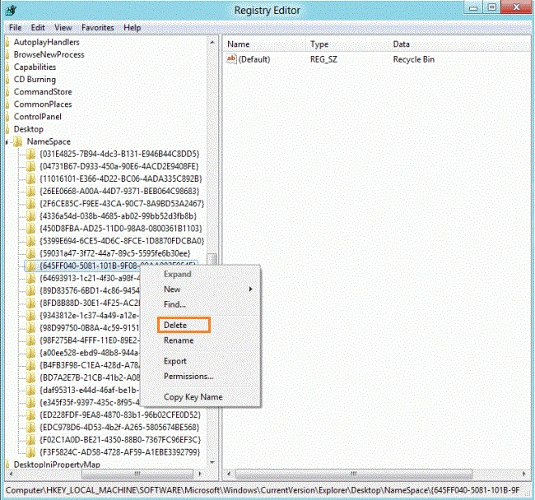Open the New submenu arrow
Viewport: 535px width, 500px height.
(251, 289)
